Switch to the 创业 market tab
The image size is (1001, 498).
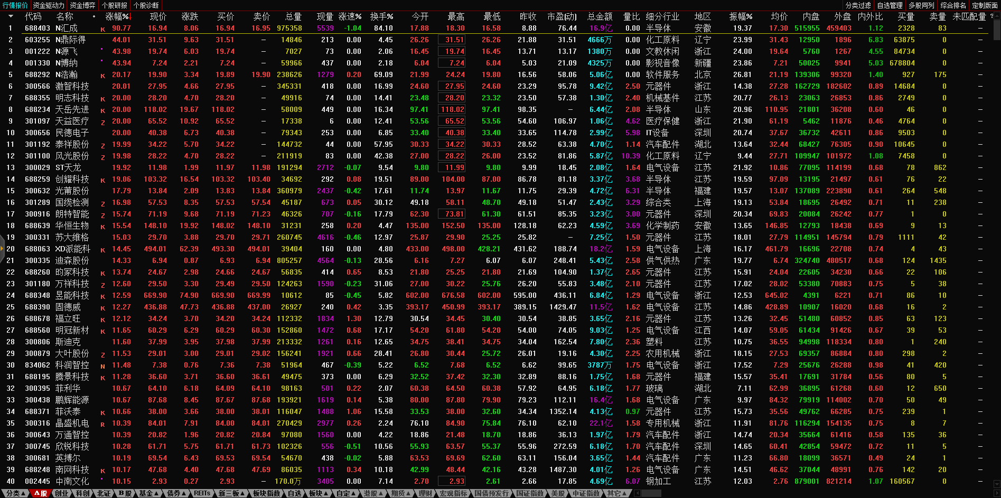(62, 493)
